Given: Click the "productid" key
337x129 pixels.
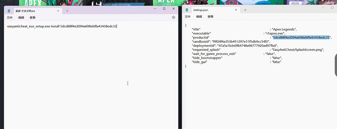Looking at the screenshot, I should [201, 37].
